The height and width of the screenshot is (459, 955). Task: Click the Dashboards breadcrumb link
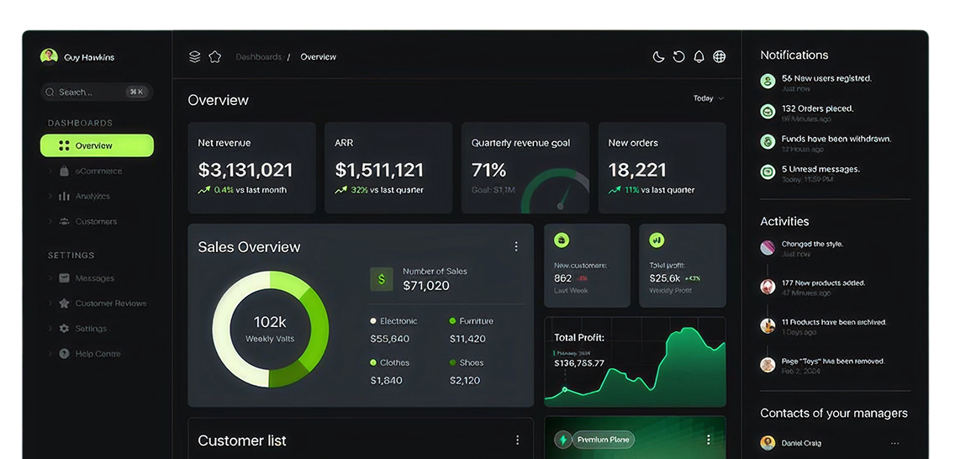(258, 57)
